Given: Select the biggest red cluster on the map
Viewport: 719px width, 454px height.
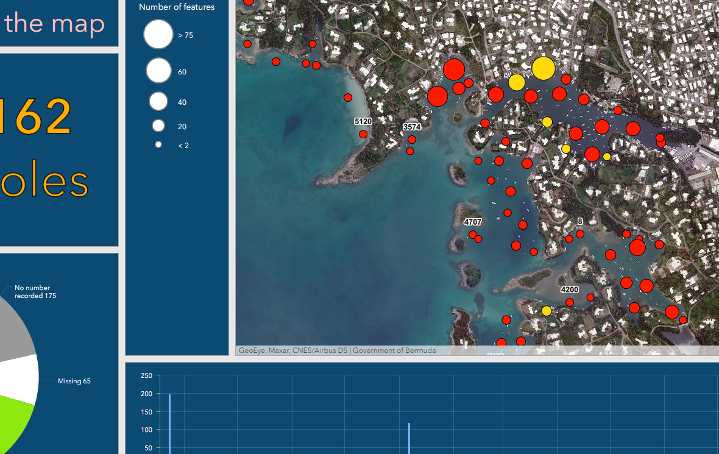Looking at the screenshot, I should click(455, 70).
